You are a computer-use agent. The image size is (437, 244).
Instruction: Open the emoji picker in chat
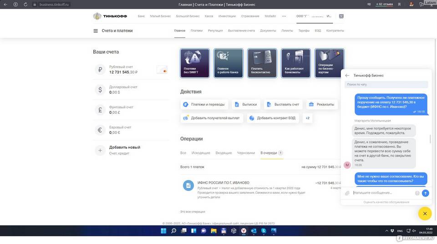(x=417, y=193)
